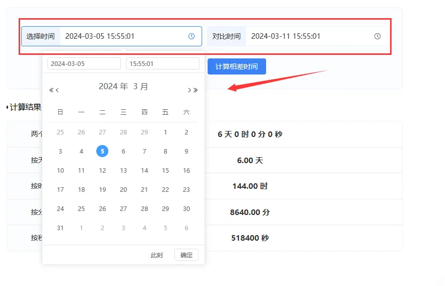Select March 7 in calendar

(x=145, y=152)
